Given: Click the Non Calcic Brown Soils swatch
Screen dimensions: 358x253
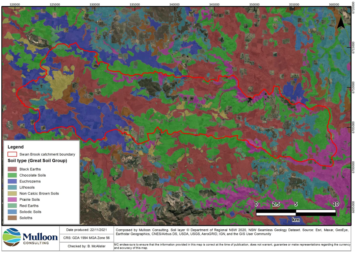Looking at the screenshot, I should 12,194.
